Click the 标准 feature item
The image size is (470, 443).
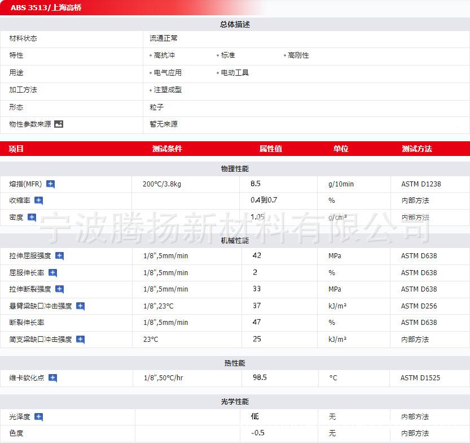tap(228, 55)
